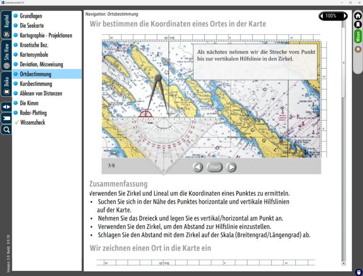Switch to the Site View tab
Viewport: 363px width, 276px height.
[x=6, y=55]
